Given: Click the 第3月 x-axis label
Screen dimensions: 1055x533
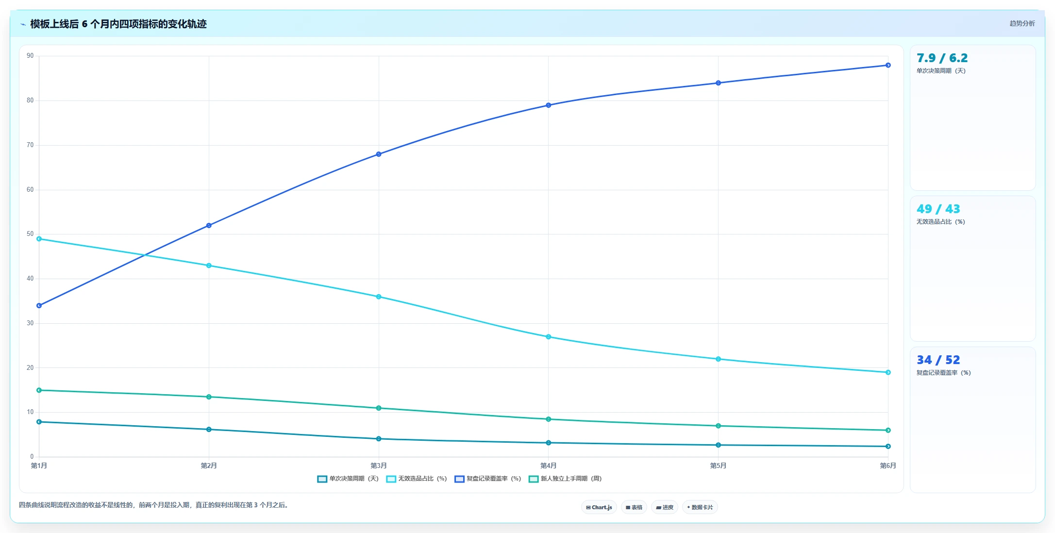Looking at the screenshot, I should (x=379, y=466).
